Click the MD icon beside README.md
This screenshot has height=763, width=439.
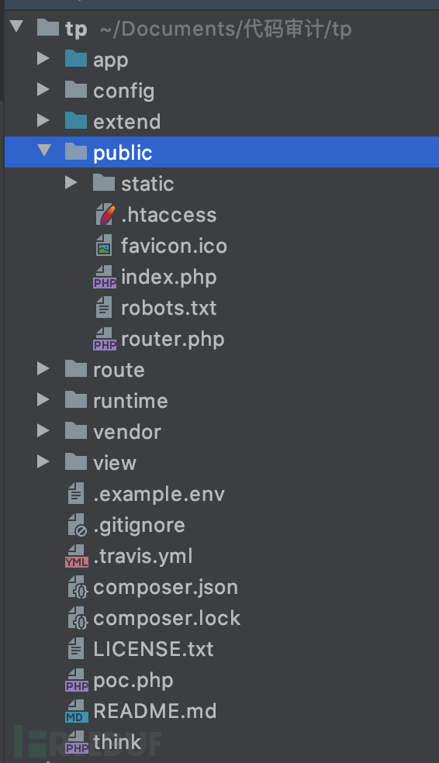click(x=77, y=711)
